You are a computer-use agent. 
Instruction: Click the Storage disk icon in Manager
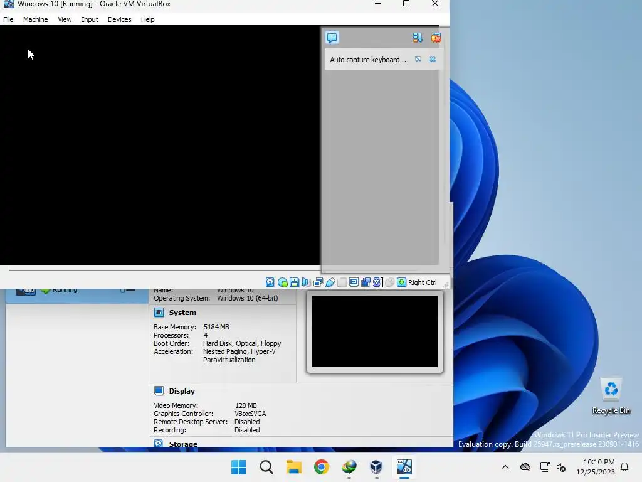click(159, 444)
